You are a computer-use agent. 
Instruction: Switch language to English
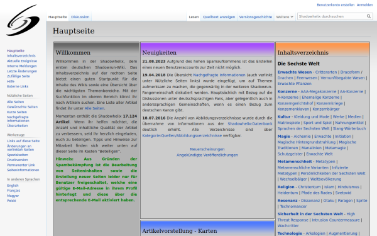pyautogui.click(x=13, y=186)
